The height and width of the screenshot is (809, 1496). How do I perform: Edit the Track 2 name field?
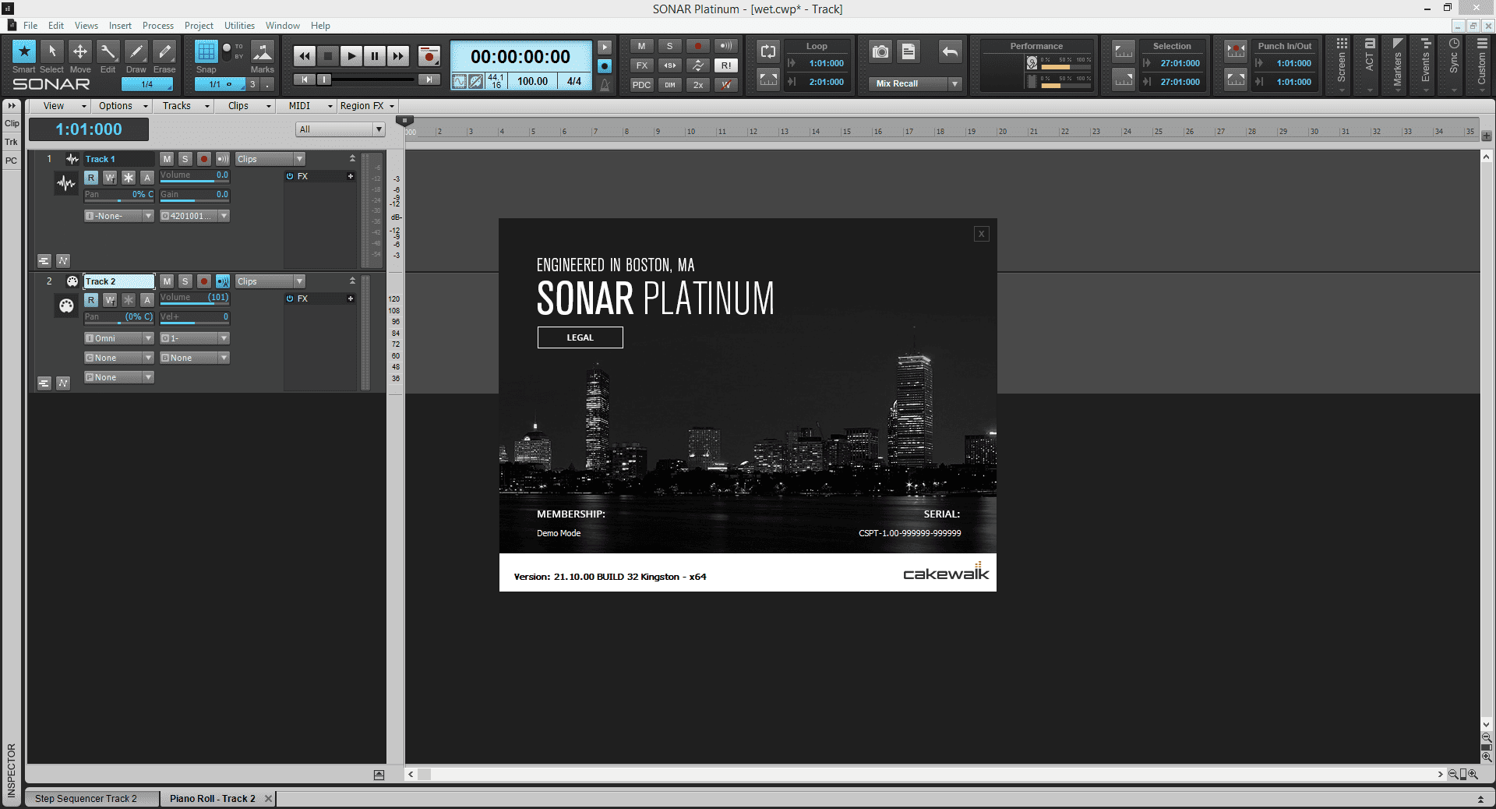(119, 281)
